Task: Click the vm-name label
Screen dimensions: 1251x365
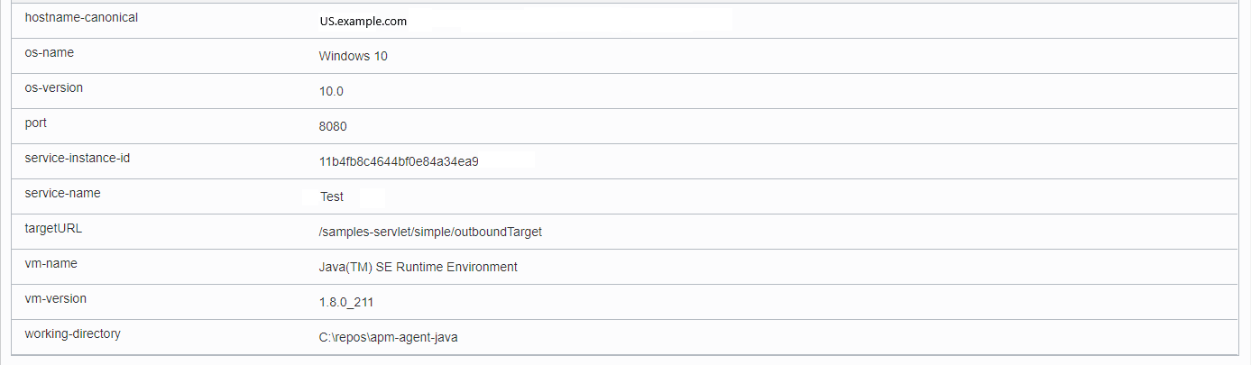Action: 50,264
